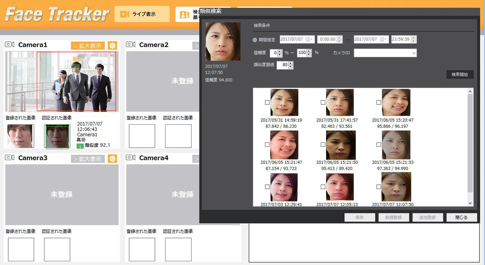Click the Camera2 camera icon

click(x=130, y=44)
